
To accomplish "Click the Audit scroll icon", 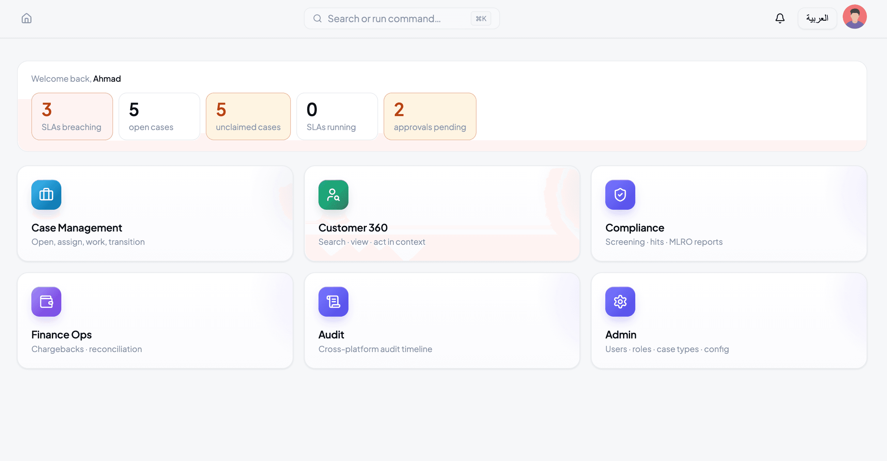I will (333, 302).
